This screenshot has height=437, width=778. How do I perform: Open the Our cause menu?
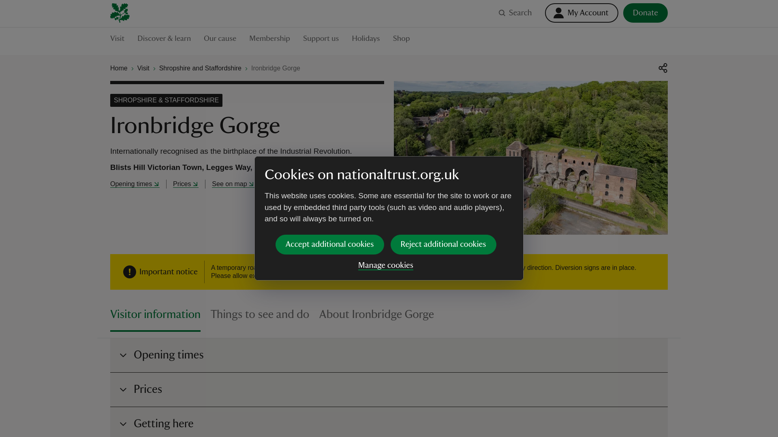(220, 38)
